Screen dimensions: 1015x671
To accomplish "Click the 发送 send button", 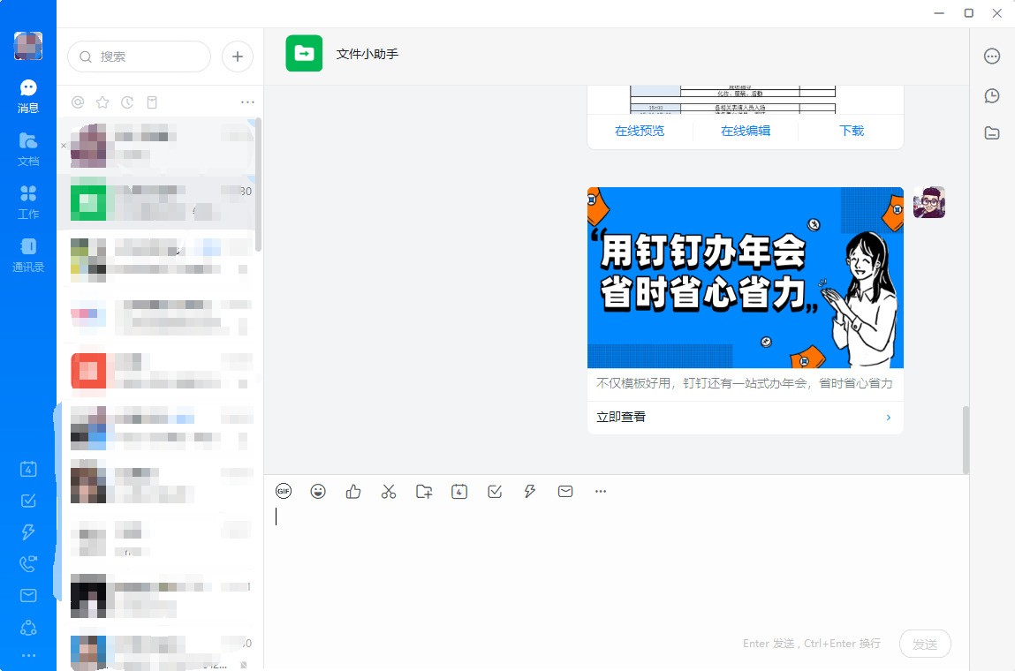I will click(925, 644).
